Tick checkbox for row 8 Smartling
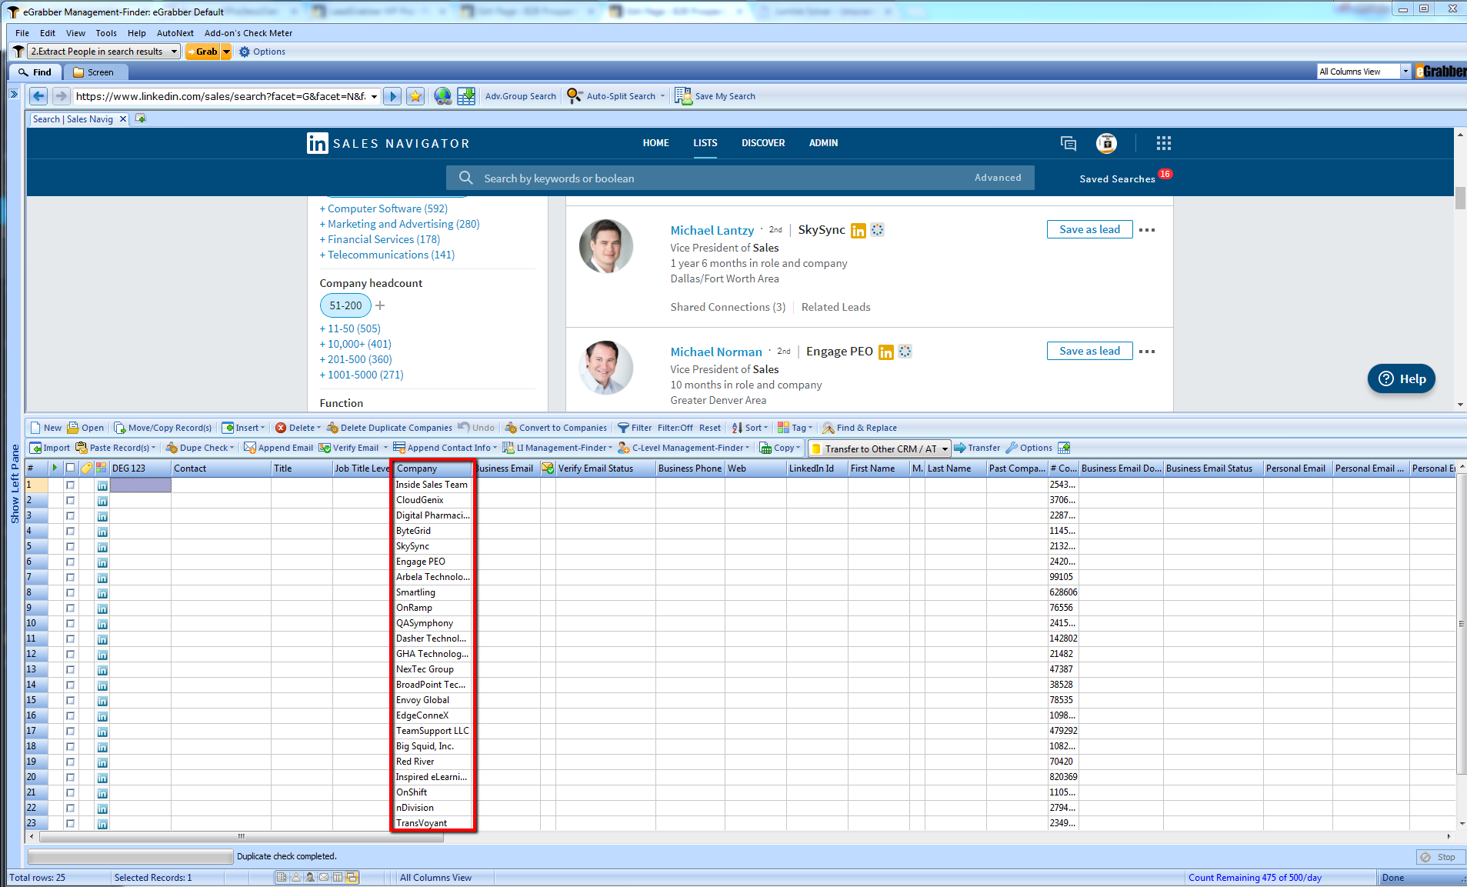 pos(70,592)
